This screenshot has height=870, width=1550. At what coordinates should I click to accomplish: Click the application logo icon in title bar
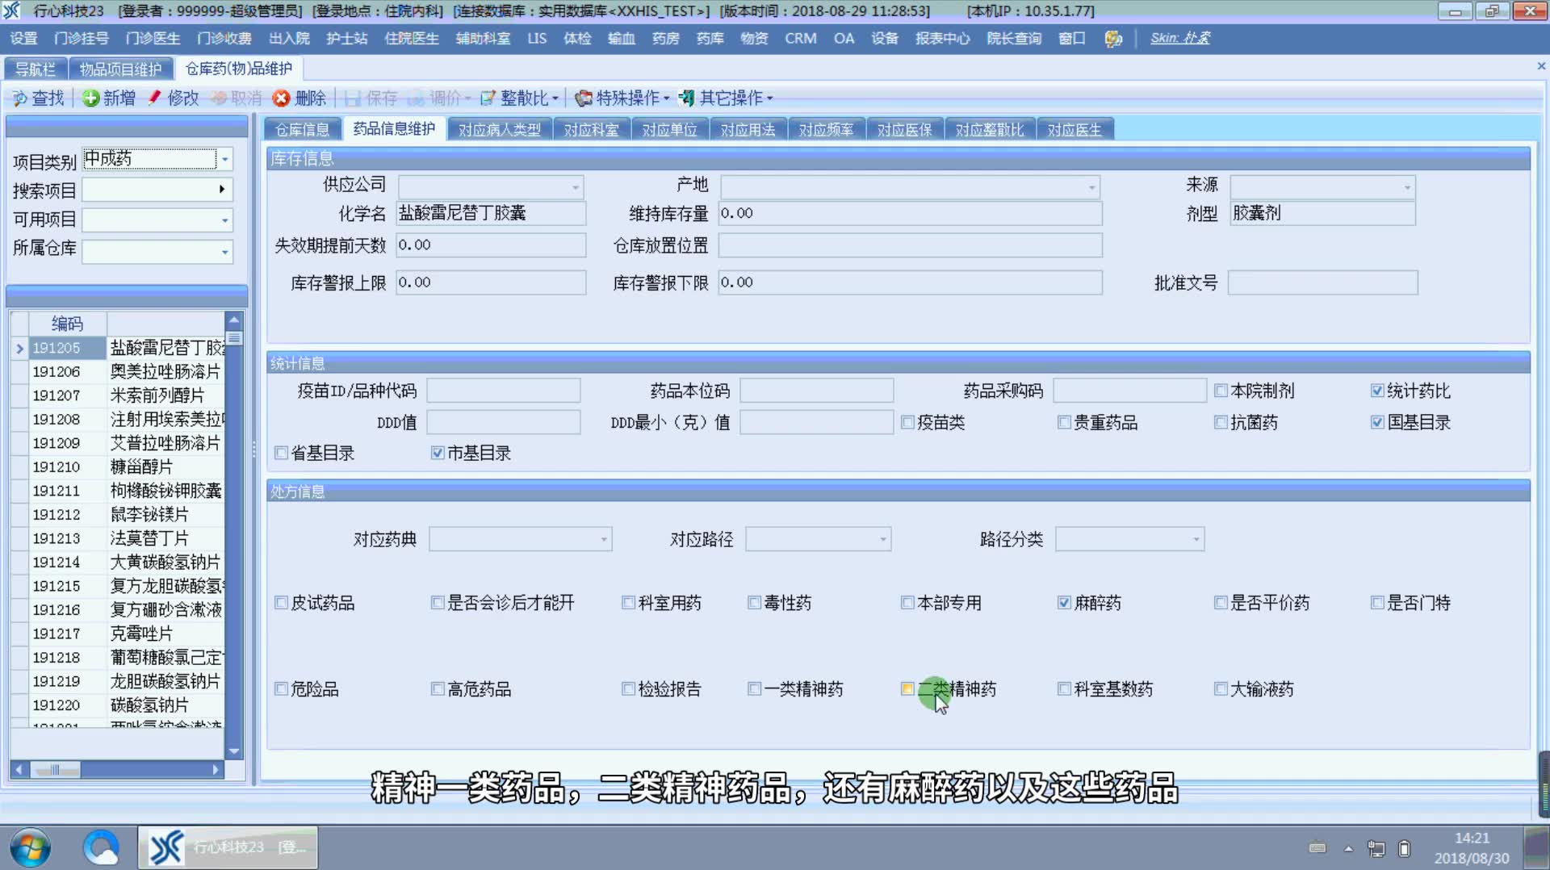12,10
